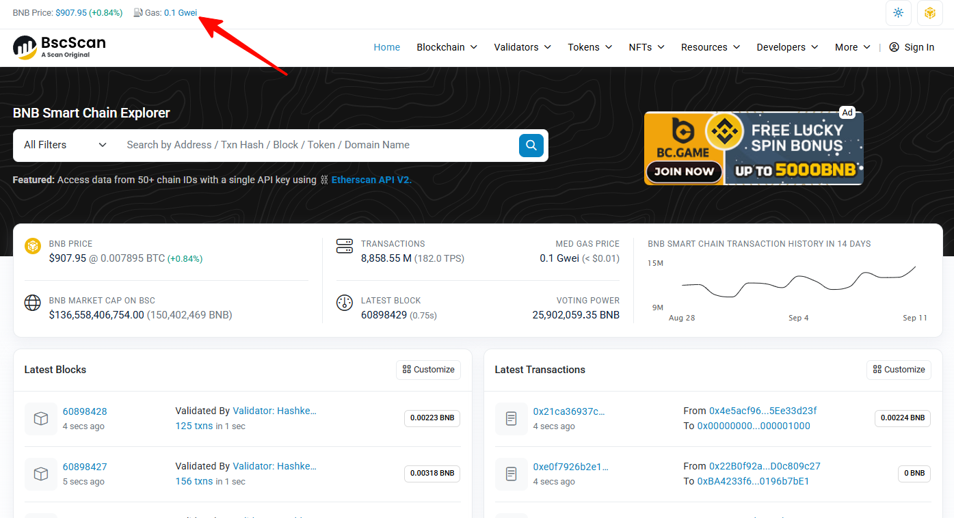Click Sign In
Viewport: 954px width, 518px height.
(x=912, y=47)
